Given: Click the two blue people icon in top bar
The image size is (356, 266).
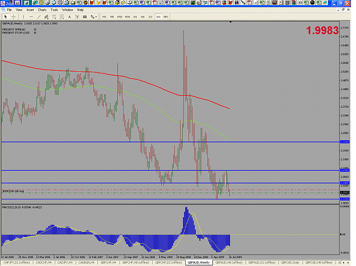Looking at the screenshot, I should (236, 3).
